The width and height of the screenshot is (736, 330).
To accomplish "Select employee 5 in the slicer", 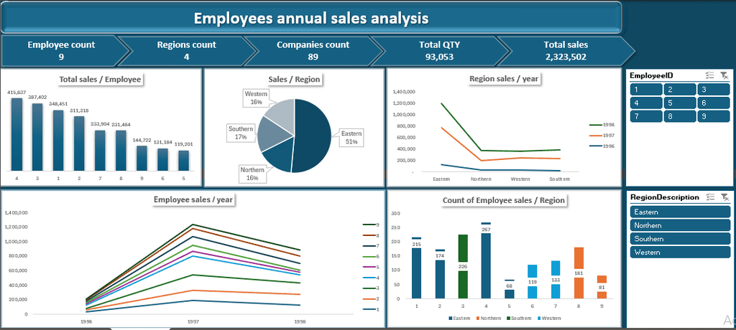I will pyautogui.click(x=679, y=103).
